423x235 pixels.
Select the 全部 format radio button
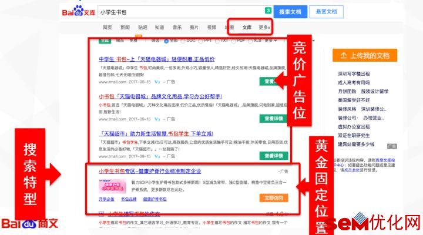coord(166,41)
